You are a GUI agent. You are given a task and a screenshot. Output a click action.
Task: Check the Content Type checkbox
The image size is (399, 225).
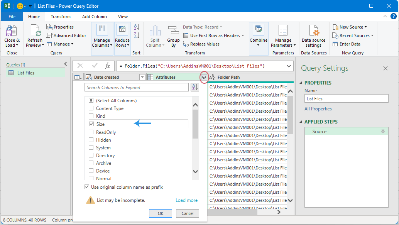click(91, 108)
